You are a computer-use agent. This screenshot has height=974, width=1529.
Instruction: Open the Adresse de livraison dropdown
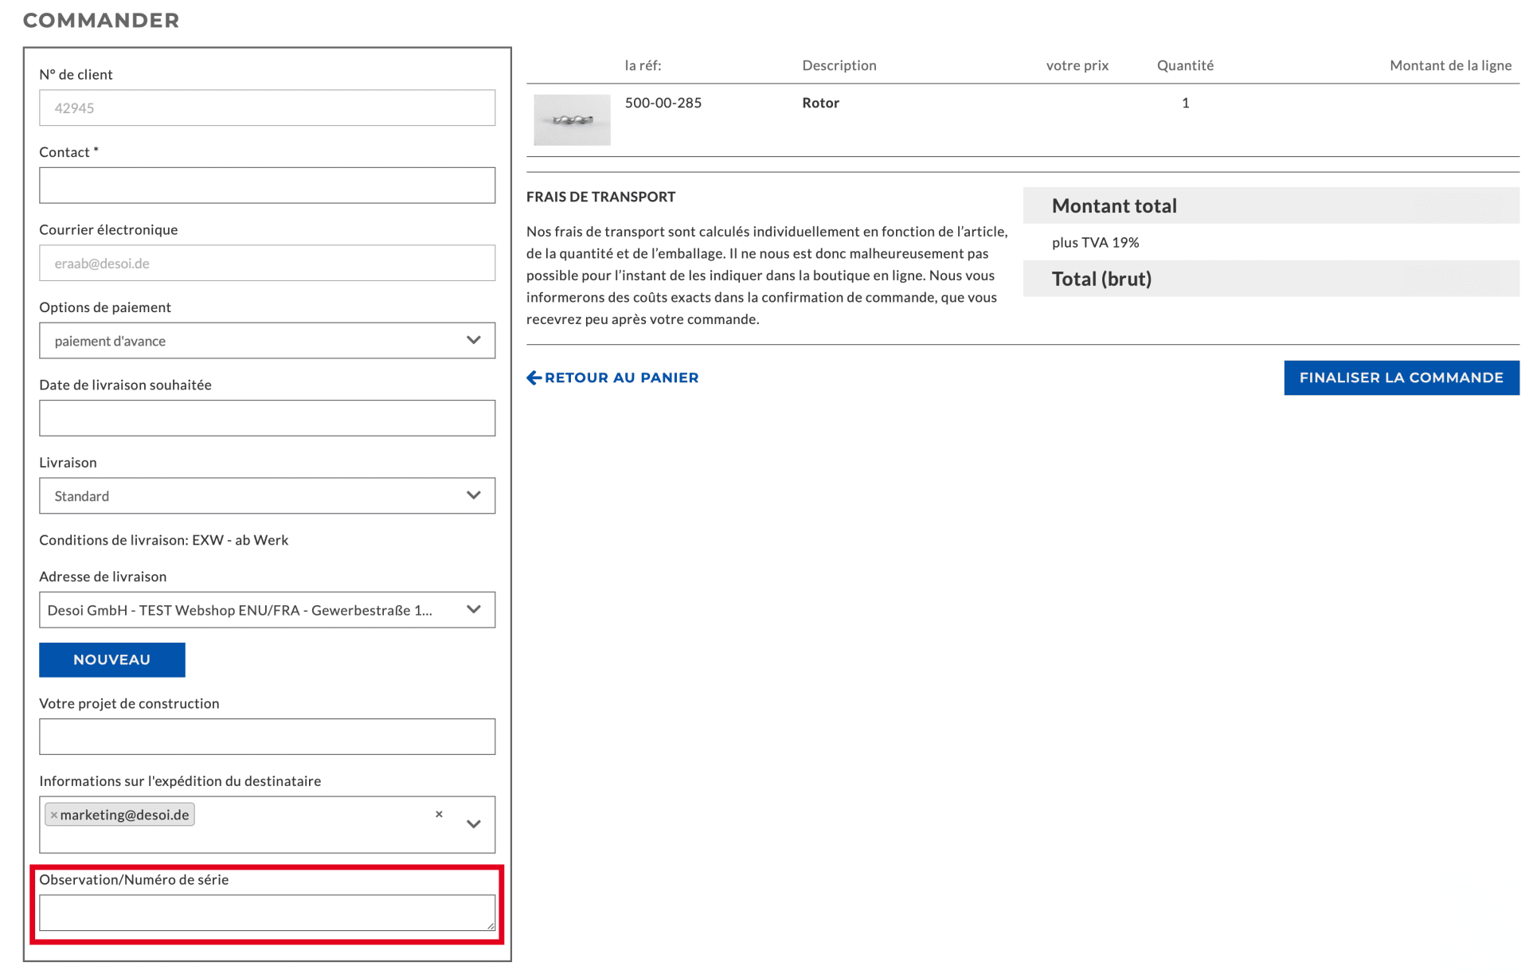[267, 610]
